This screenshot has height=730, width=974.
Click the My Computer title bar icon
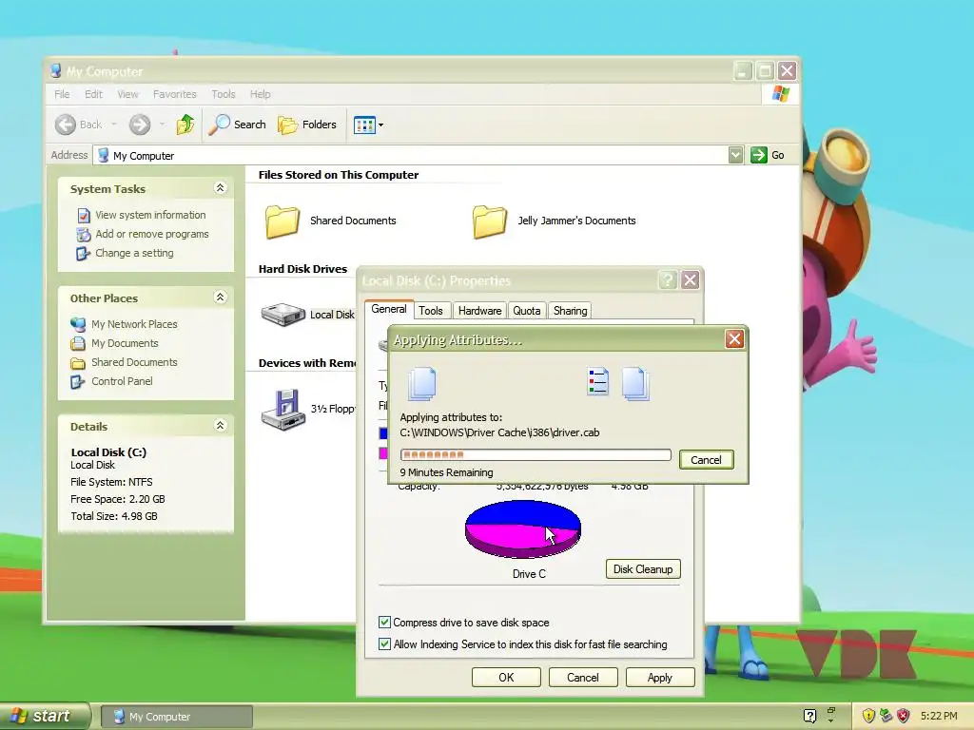click(x=56, y=71)
